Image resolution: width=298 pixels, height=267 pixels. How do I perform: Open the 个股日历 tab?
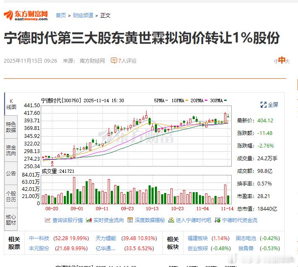(11, 196)
